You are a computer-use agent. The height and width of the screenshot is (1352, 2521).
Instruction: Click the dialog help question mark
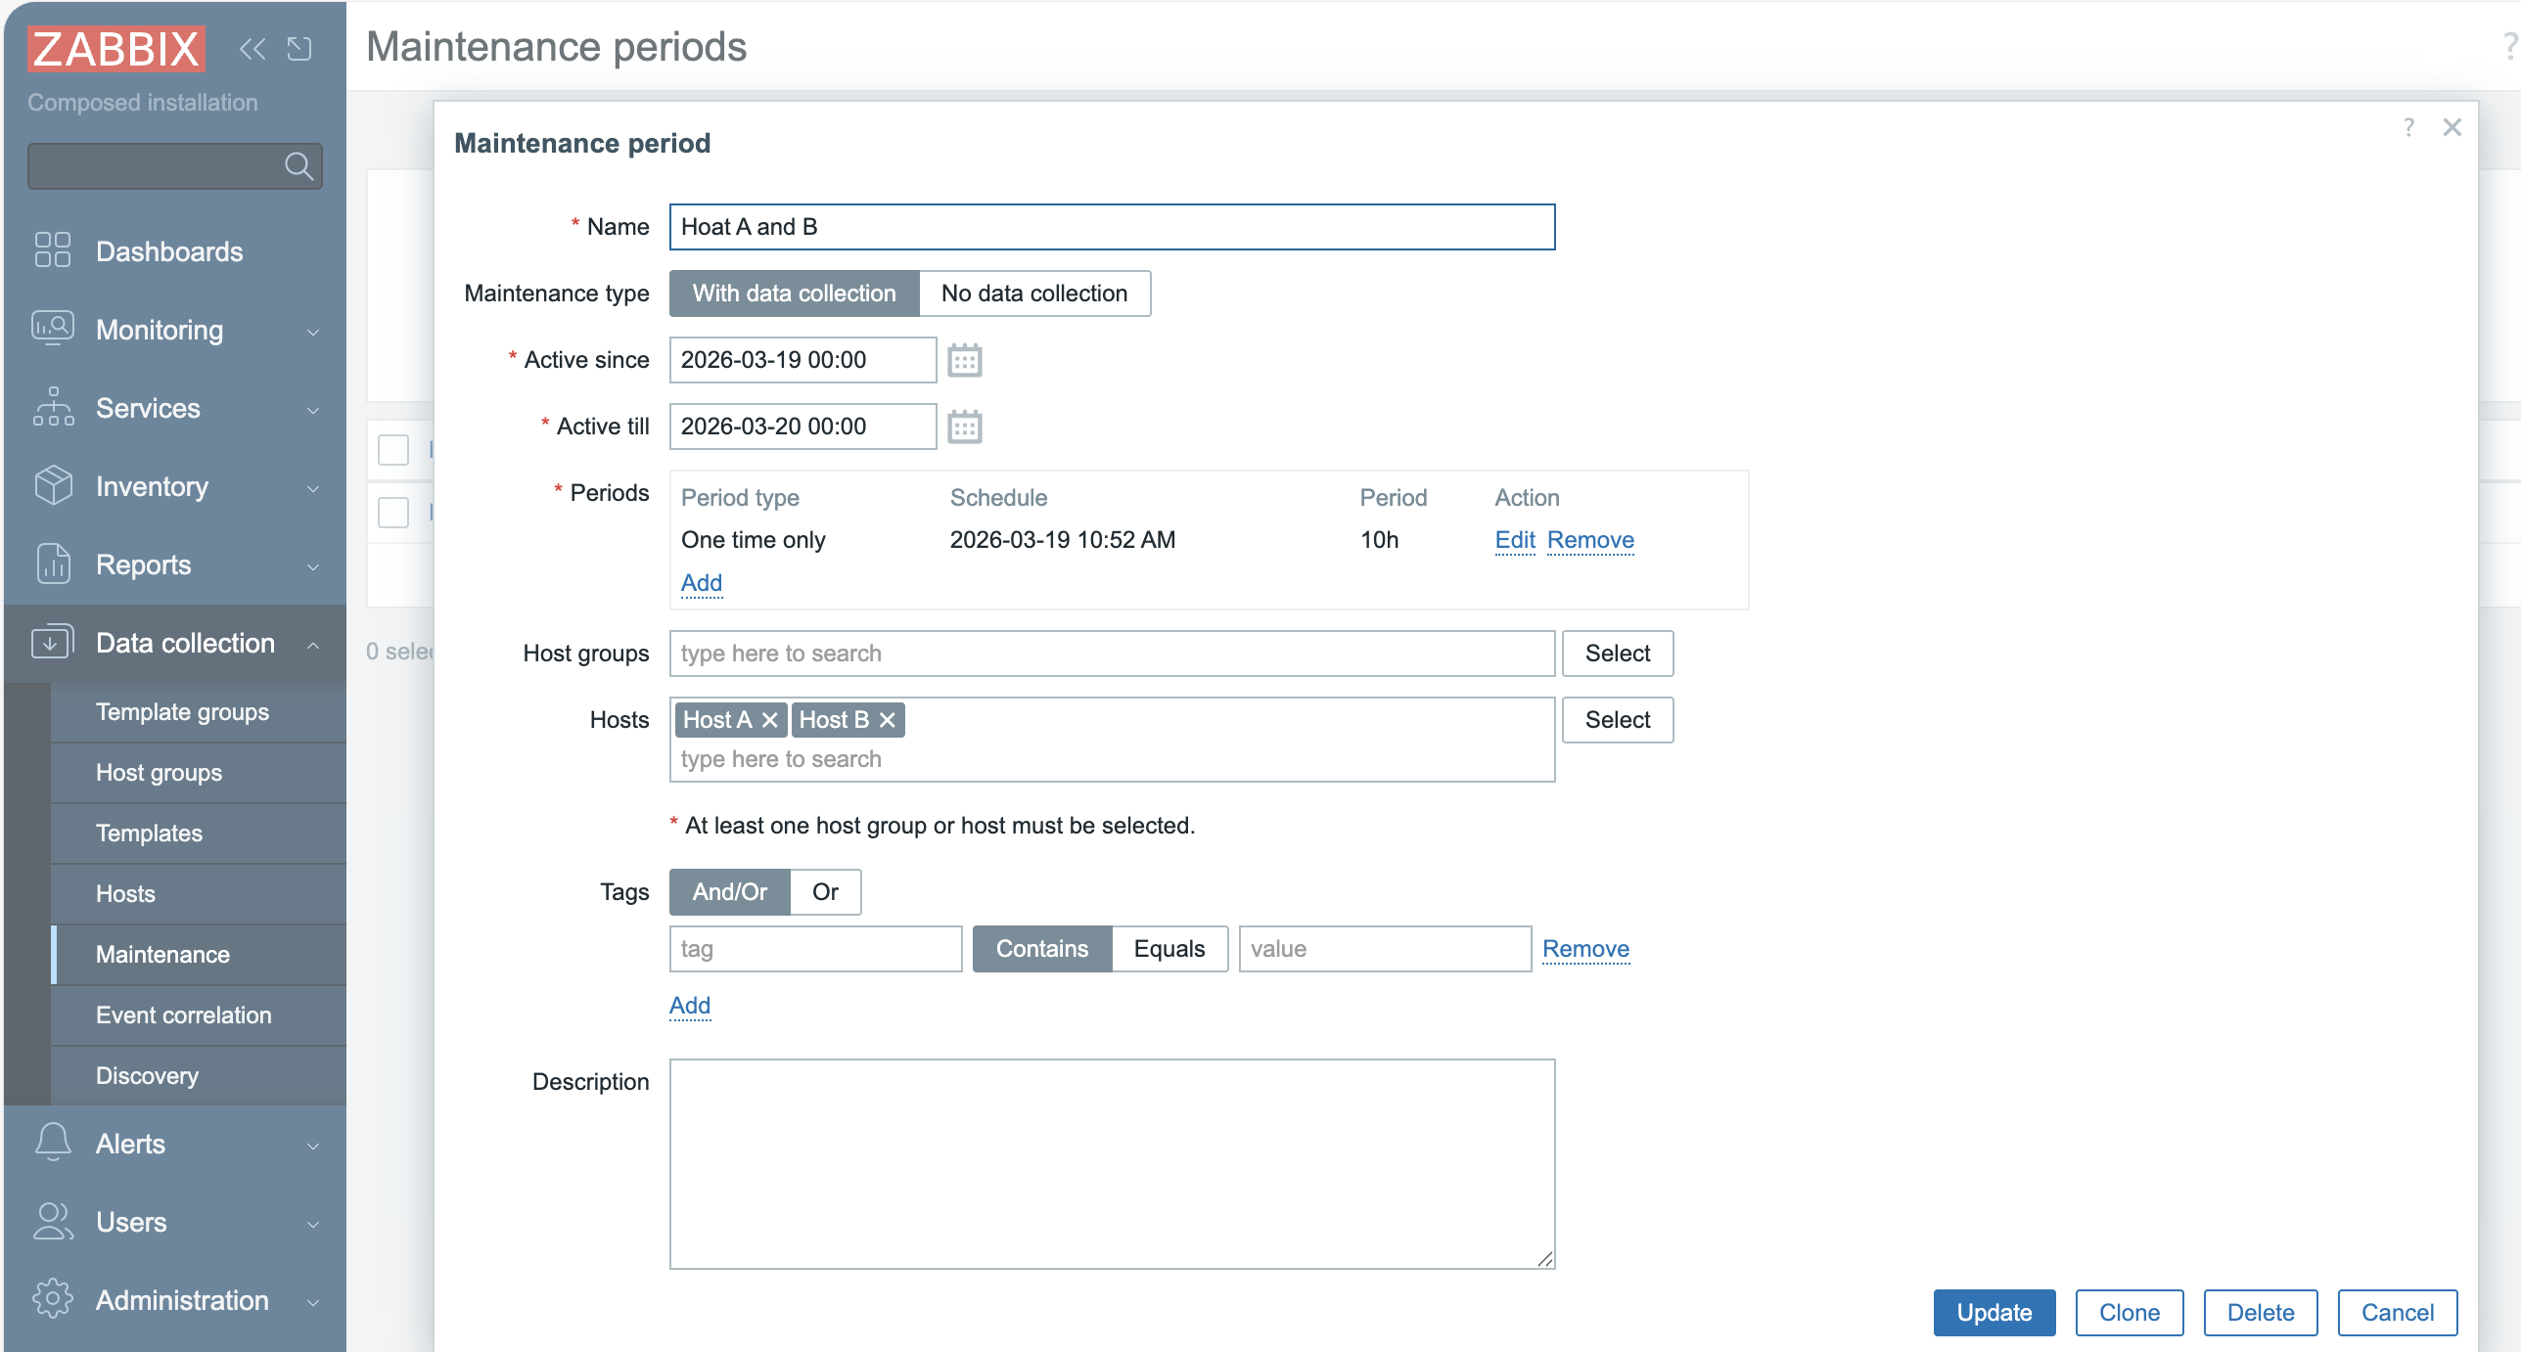tap(2408, 127)
